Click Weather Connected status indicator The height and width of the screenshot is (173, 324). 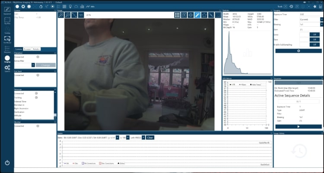[38, 126]
